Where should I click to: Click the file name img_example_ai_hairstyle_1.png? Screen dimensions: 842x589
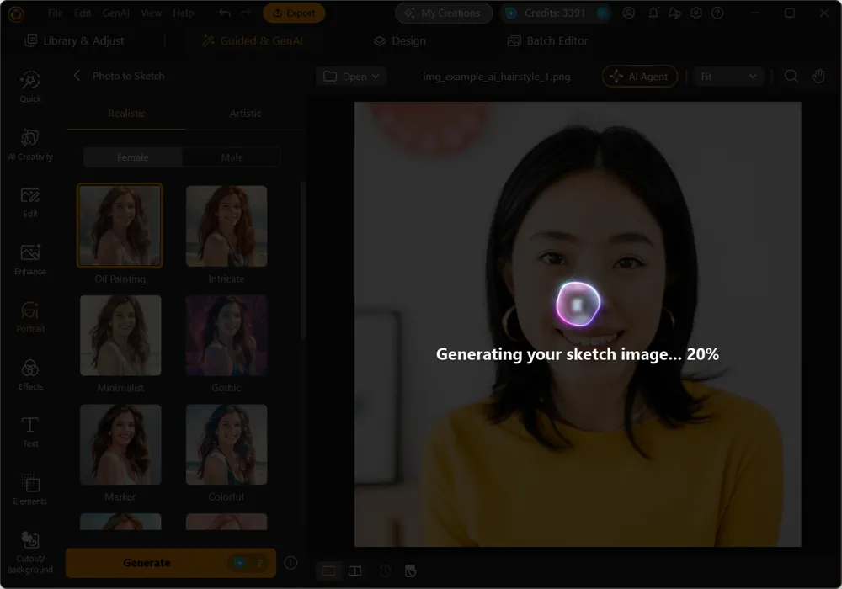pyautogui.click(x=496, y=77)
